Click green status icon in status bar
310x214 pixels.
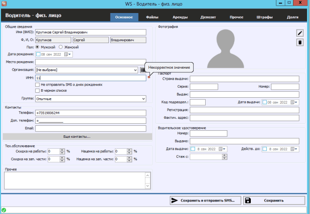pyautogui.click(x=4, y=210)
